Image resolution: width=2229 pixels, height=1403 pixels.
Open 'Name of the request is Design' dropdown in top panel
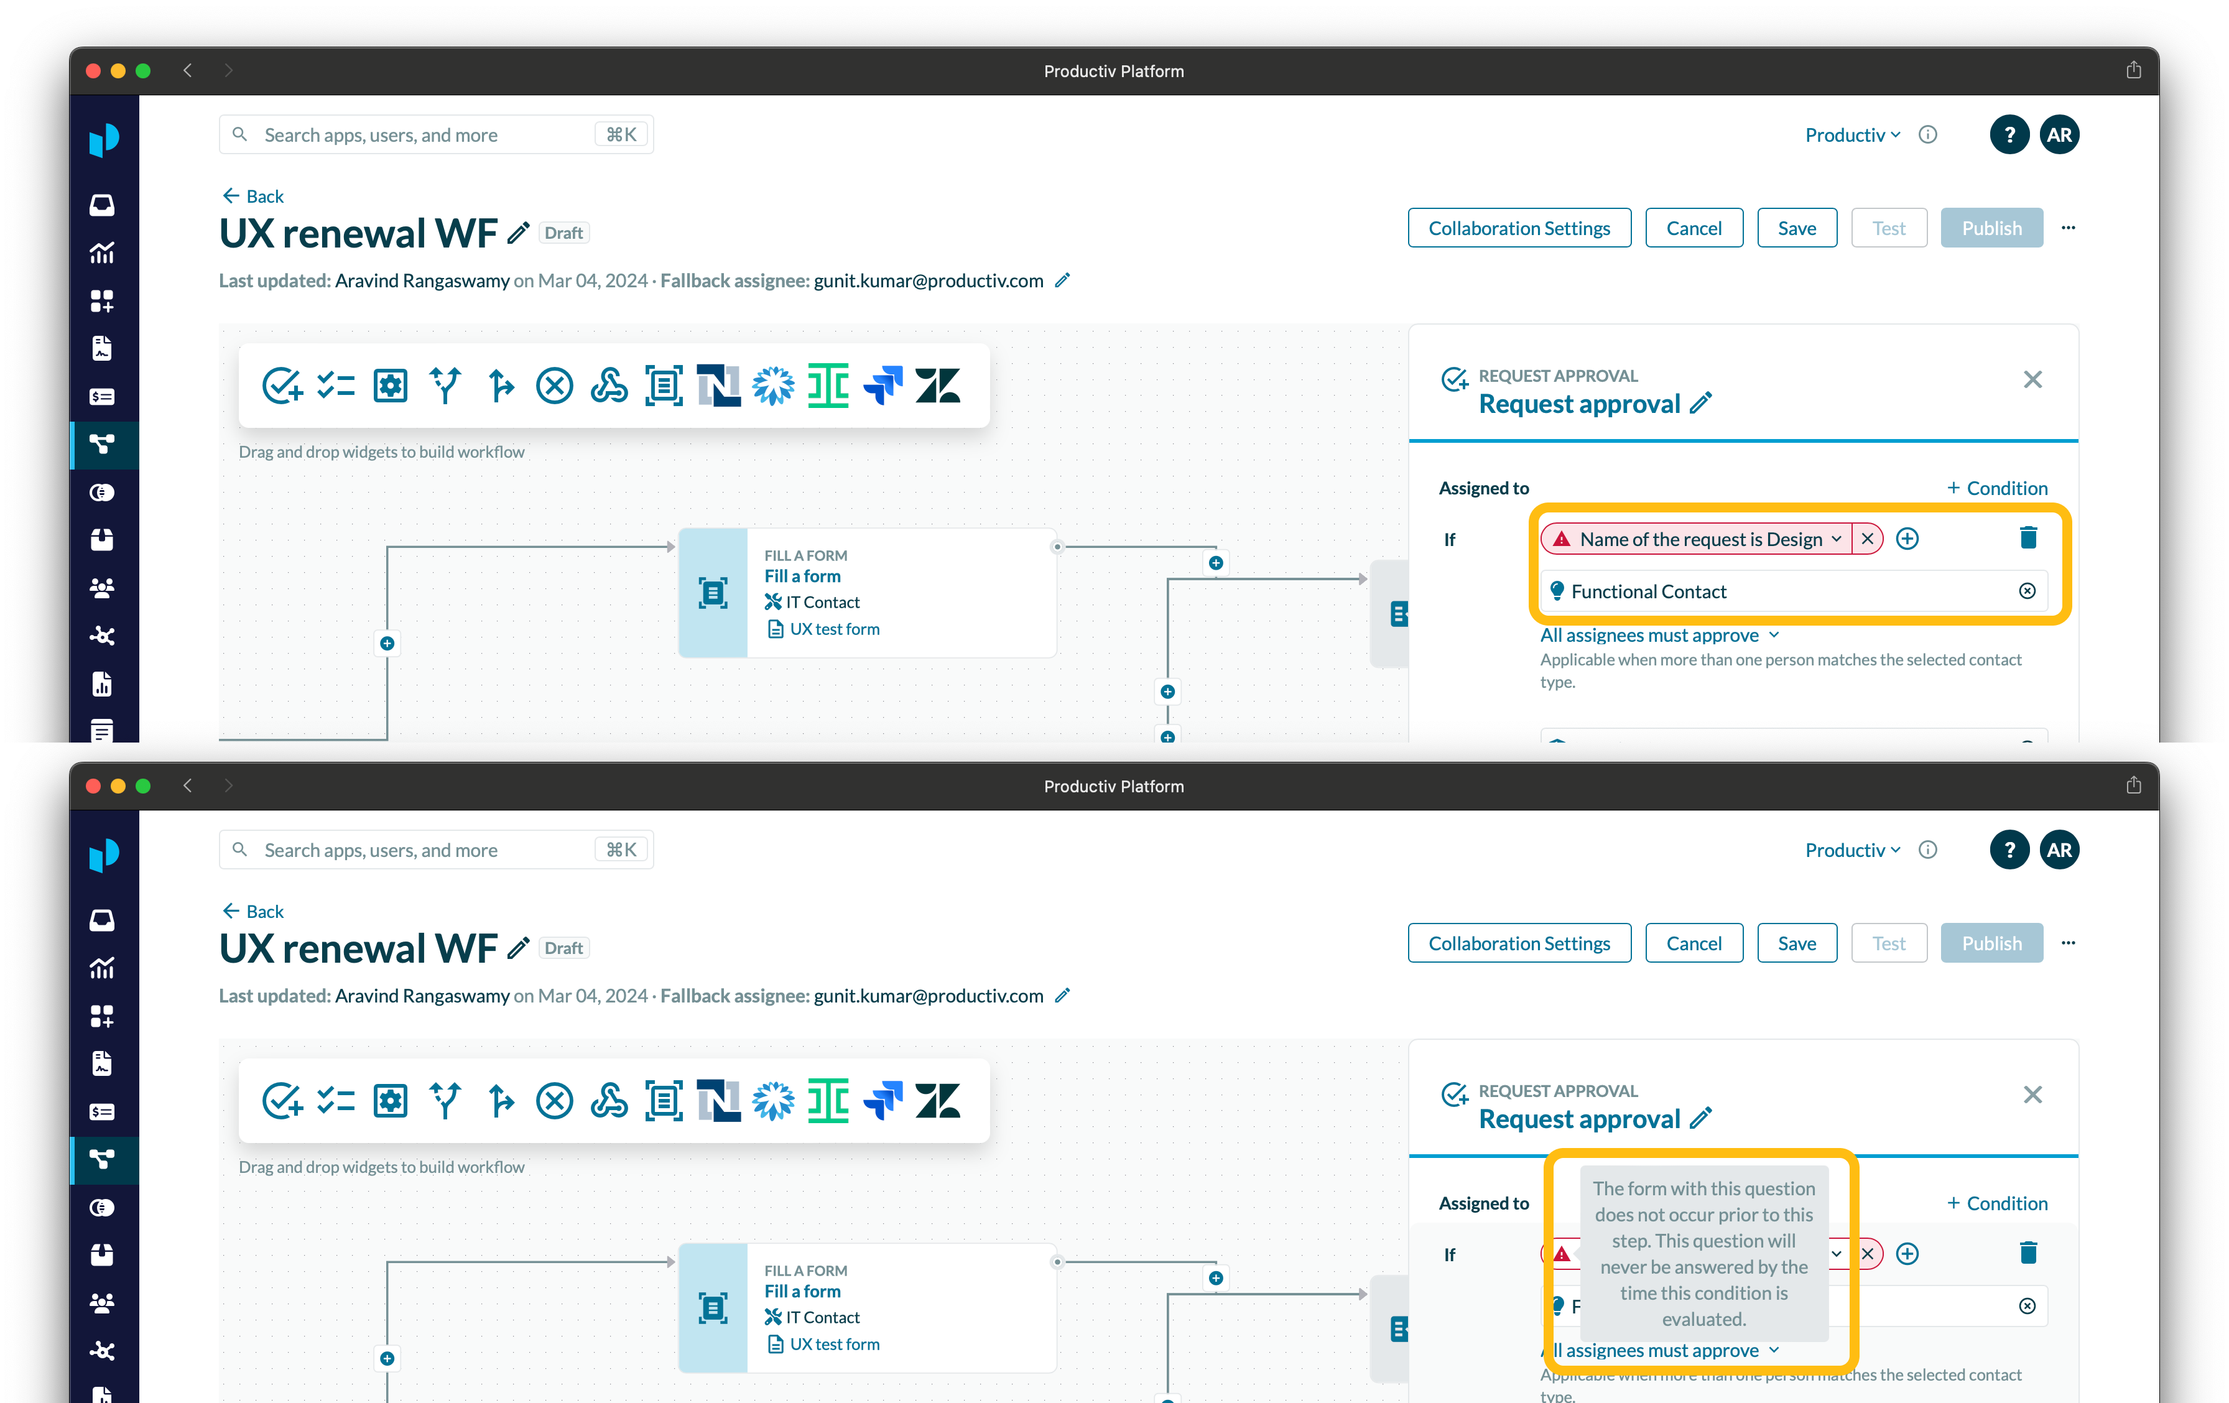coord(1837,539)
